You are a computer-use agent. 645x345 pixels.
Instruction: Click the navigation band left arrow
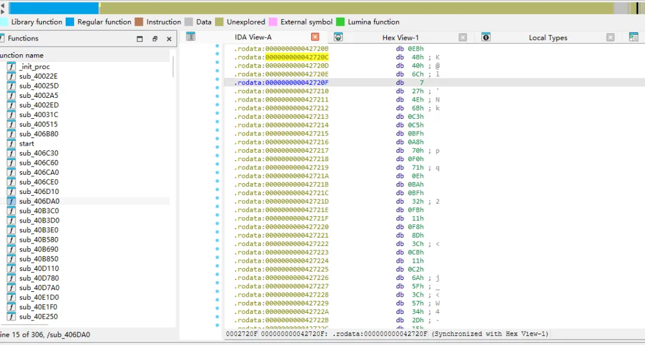2,5
